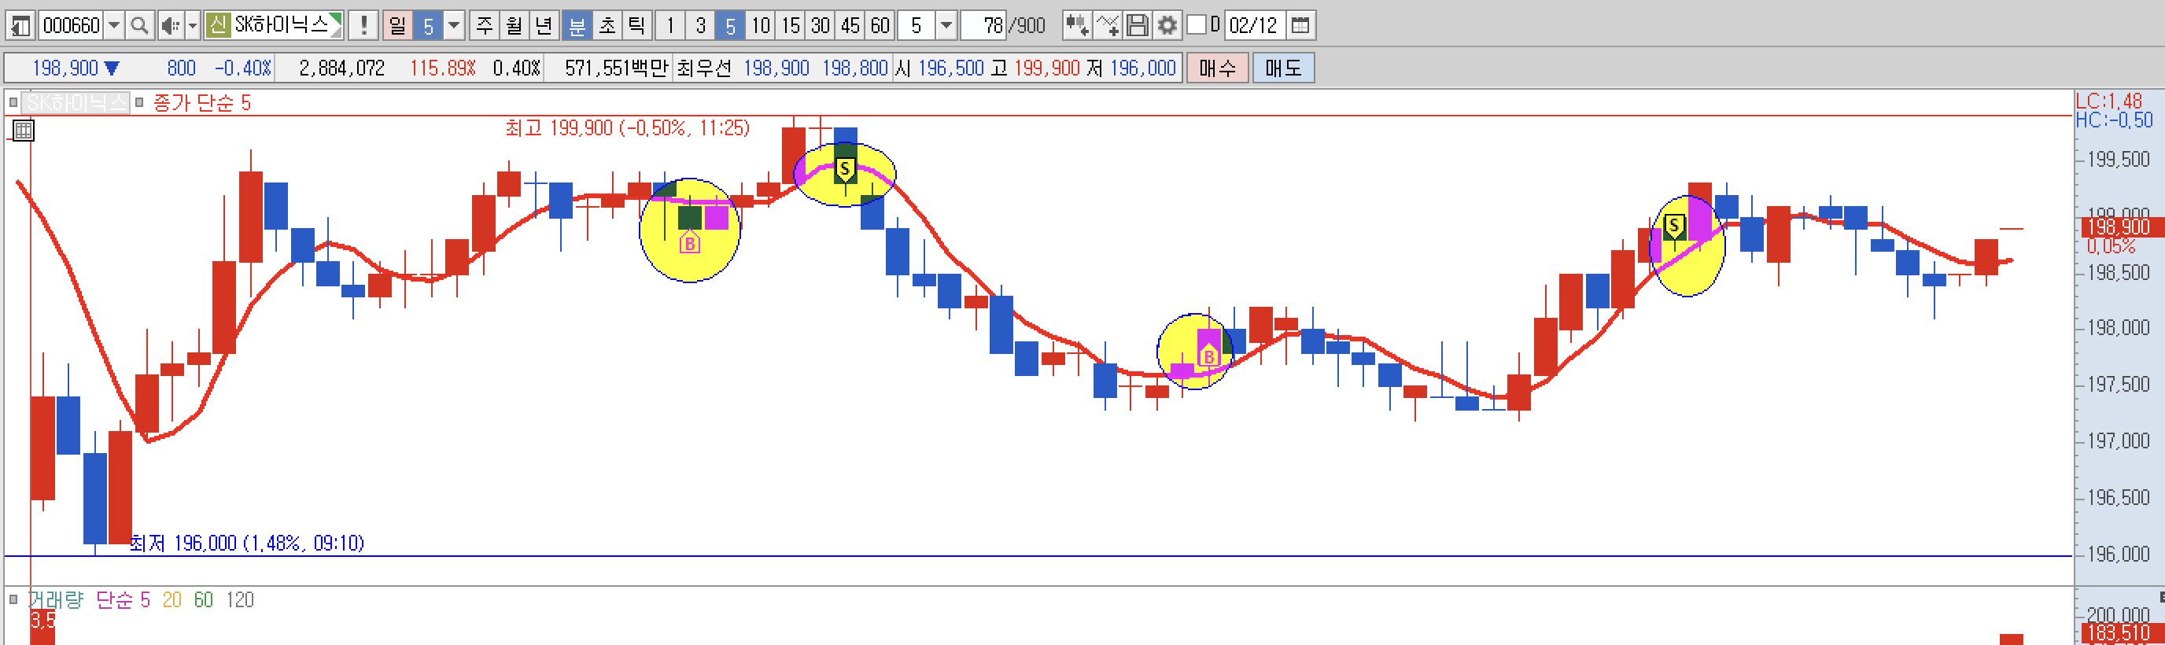The height and width of the screenshot is (645, 2165).
Task: Click the 종가 단순 5 moving average legend
Action: pos(201,102)
